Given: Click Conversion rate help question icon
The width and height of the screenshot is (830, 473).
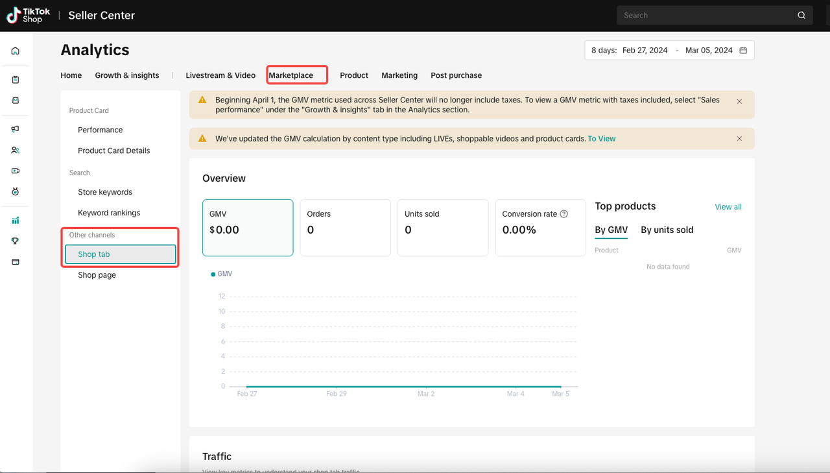Looking at the screenshot, I should click(x=563, y=214).
